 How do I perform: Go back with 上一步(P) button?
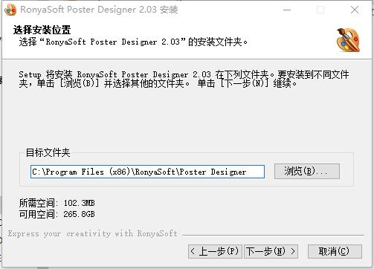click(x=215, y=251)
